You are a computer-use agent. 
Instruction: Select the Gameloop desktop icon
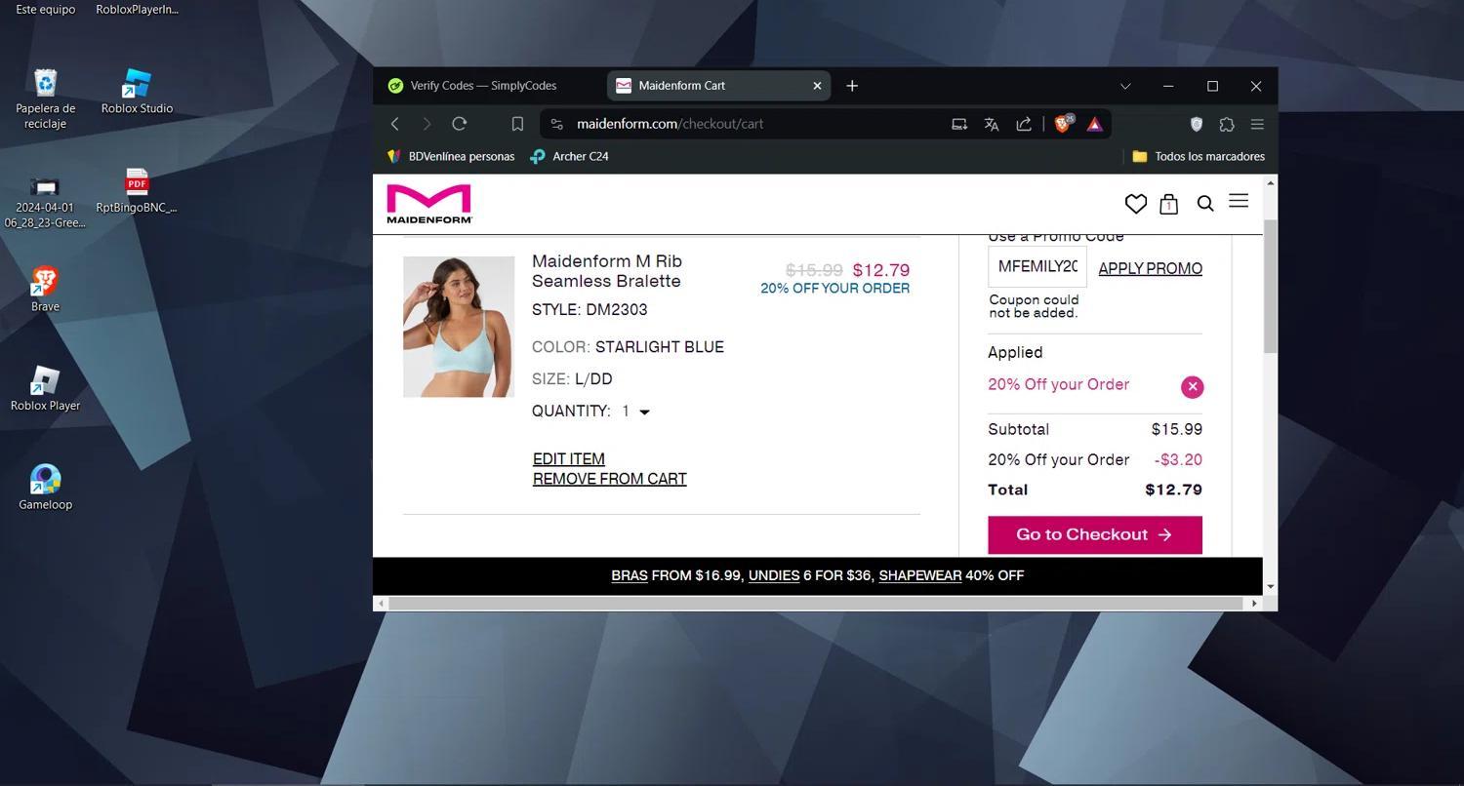pyautogui.click(x=45, y=488)
